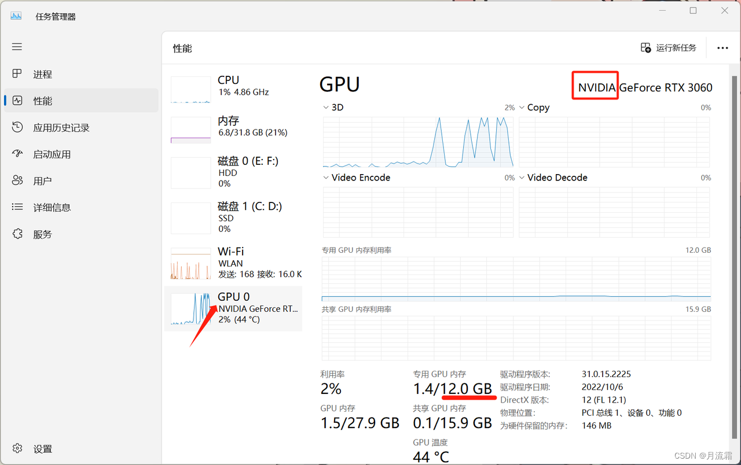Go to 用户 page
The height and width of the screenshot is (465, 741).
(81, 180)
